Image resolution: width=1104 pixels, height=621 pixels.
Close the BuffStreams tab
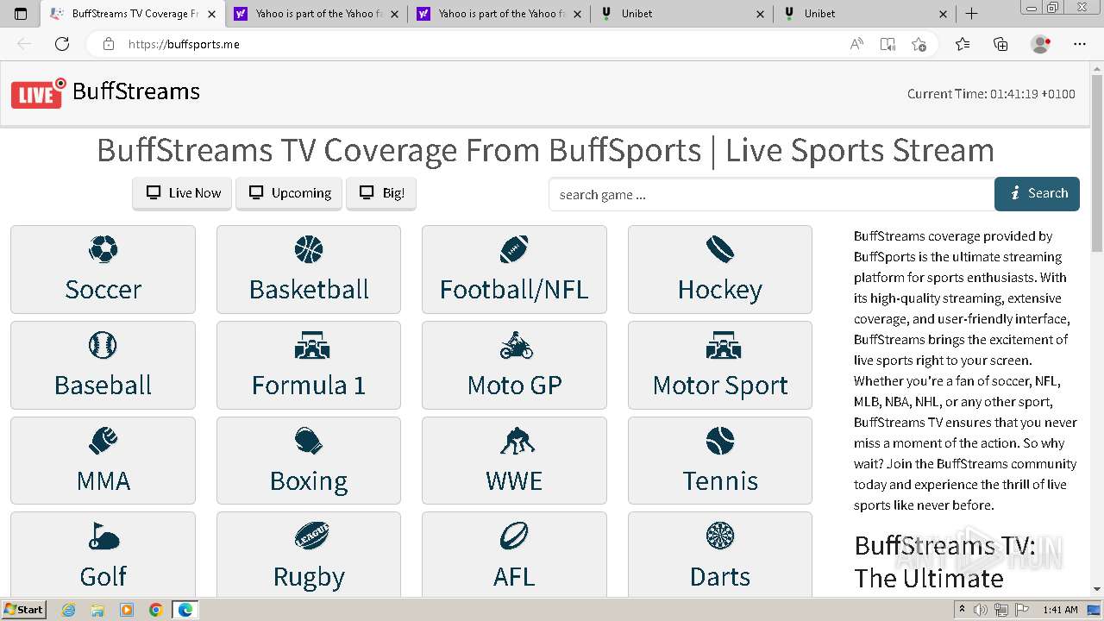(211, 14)
